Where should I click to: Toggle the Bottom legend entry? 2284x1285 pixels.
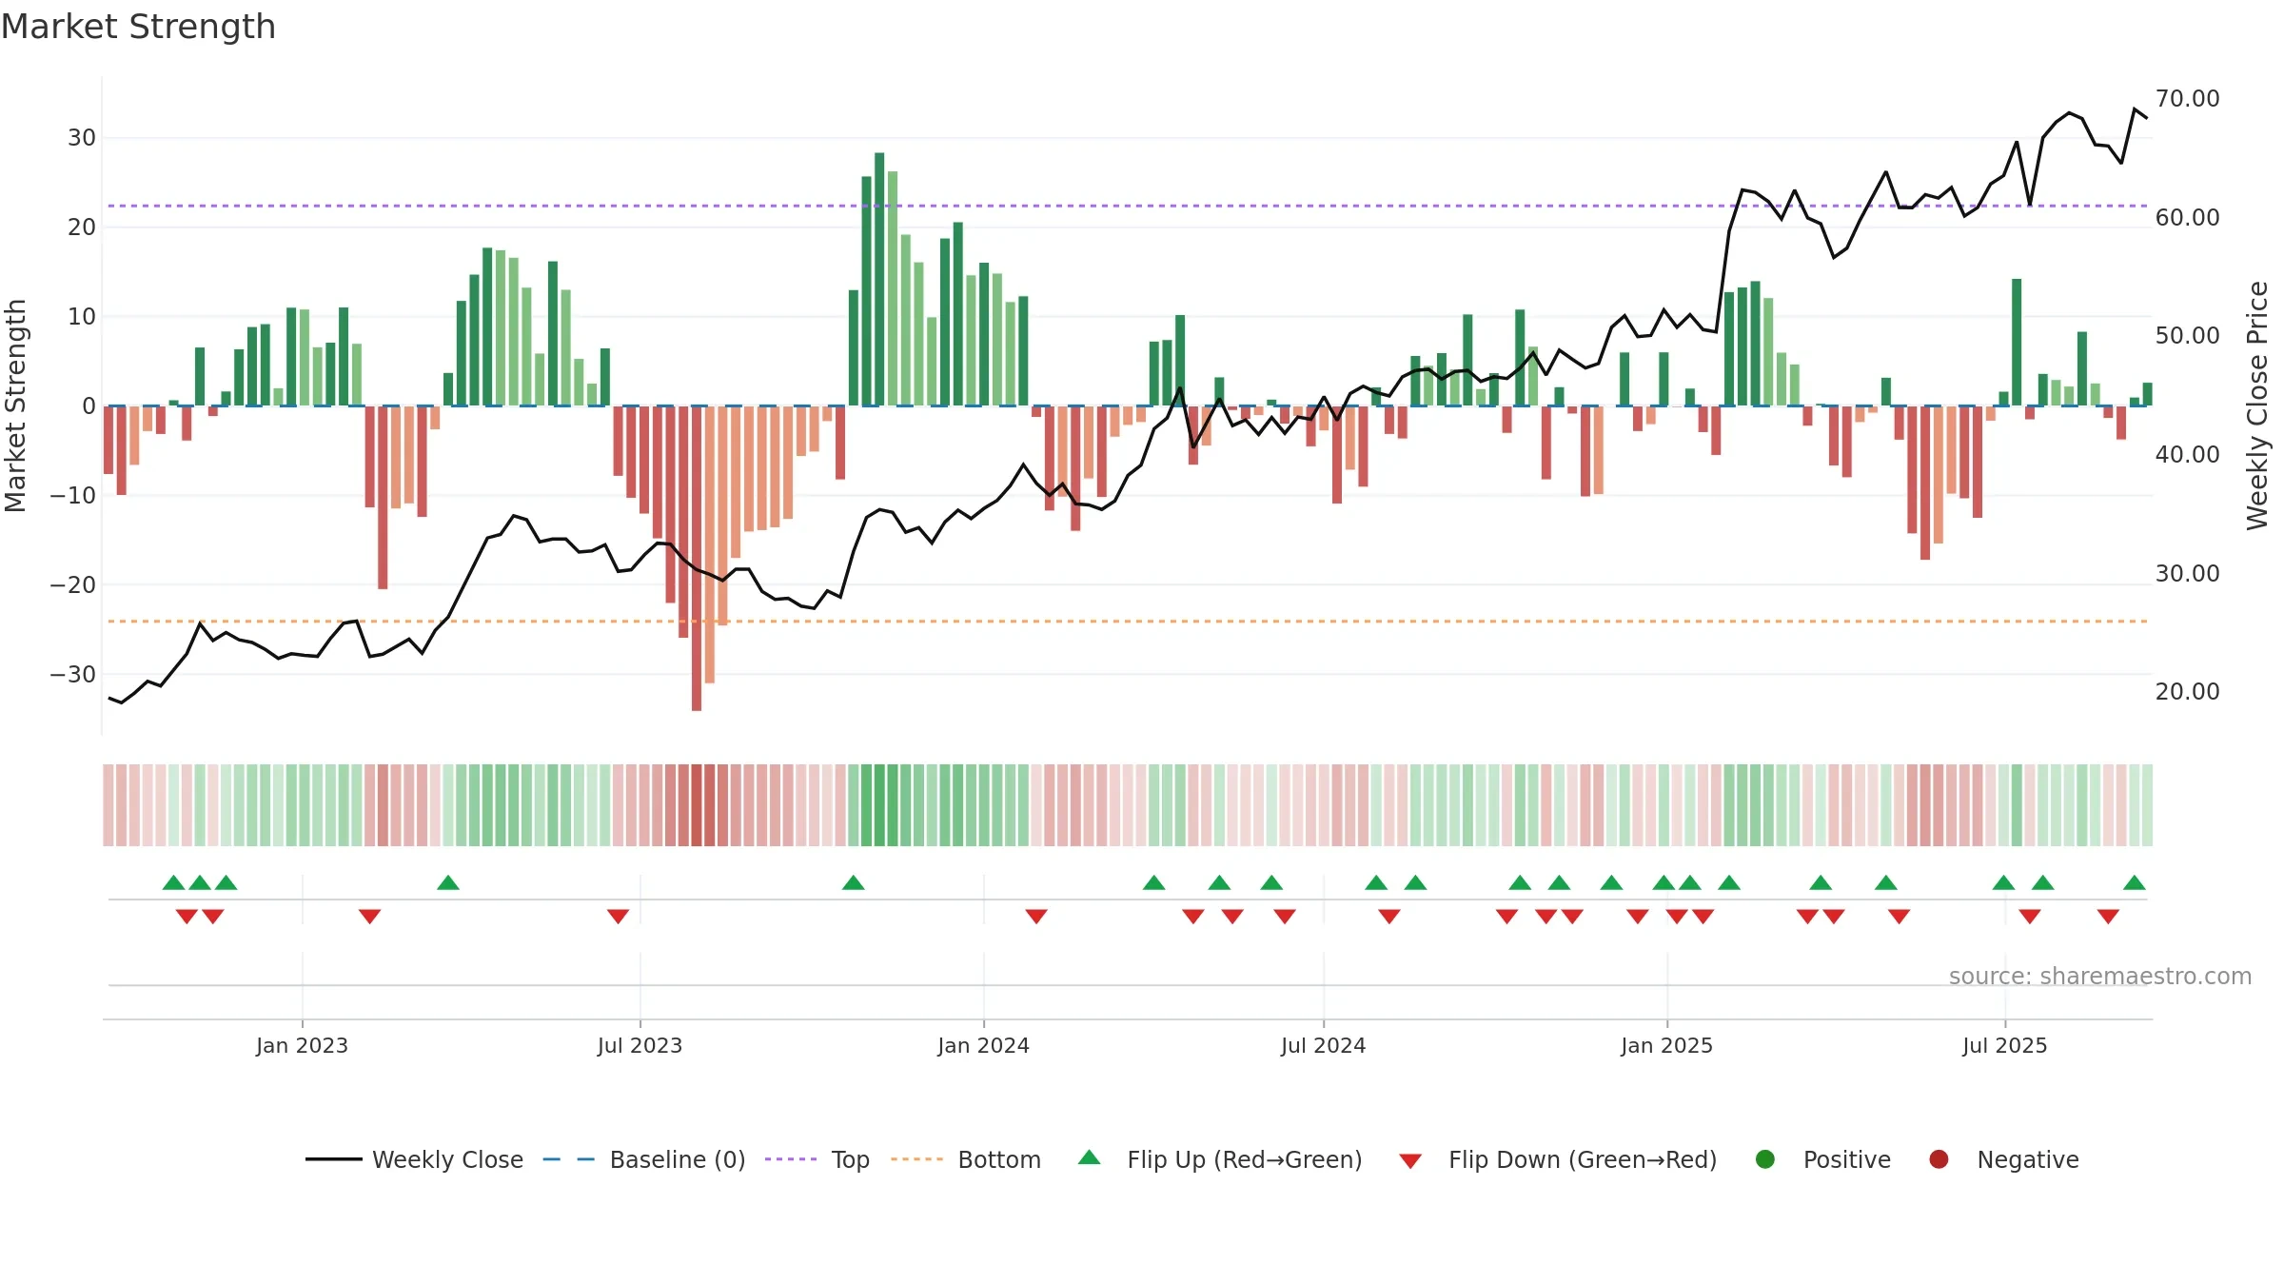tap(966, 1159)
